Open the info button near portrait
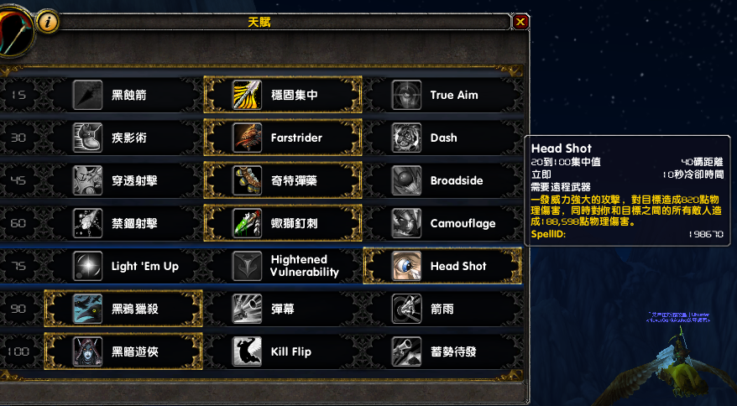 click(x=48, y=22)
